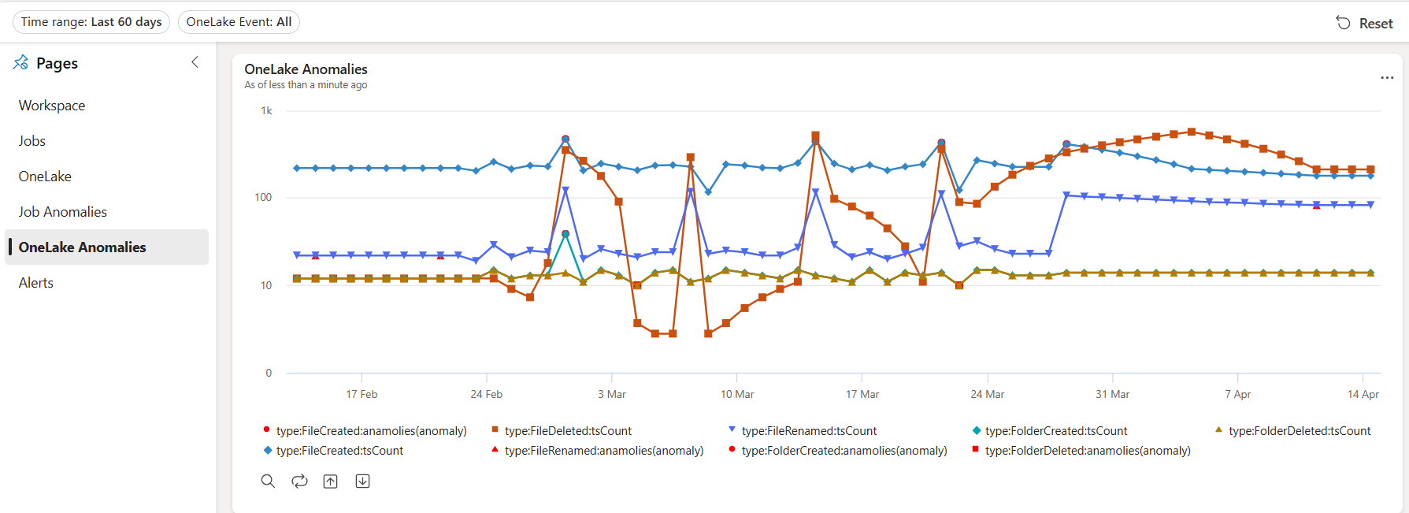The height and width of the screenshot is (513, 1409).
Task: Click the up-arrow box icon below chart
Action: [x=331, y=481]
